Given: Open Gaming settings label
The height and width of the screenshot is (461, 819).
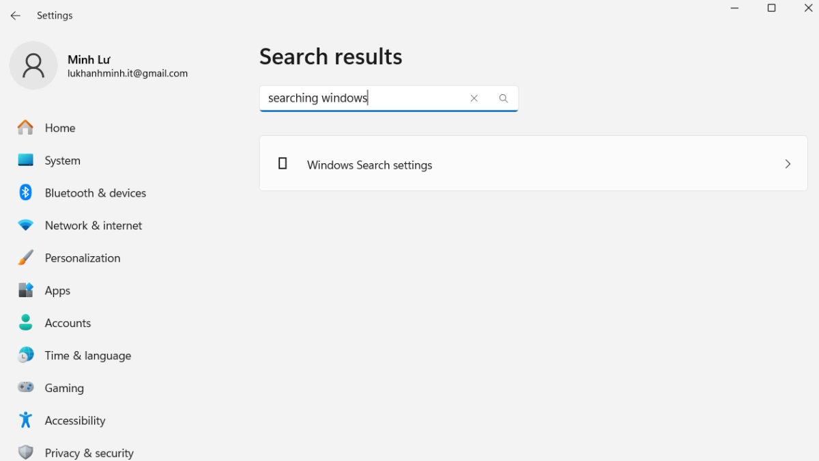Looking at the screenshot, I should click(x=64, y=388).
